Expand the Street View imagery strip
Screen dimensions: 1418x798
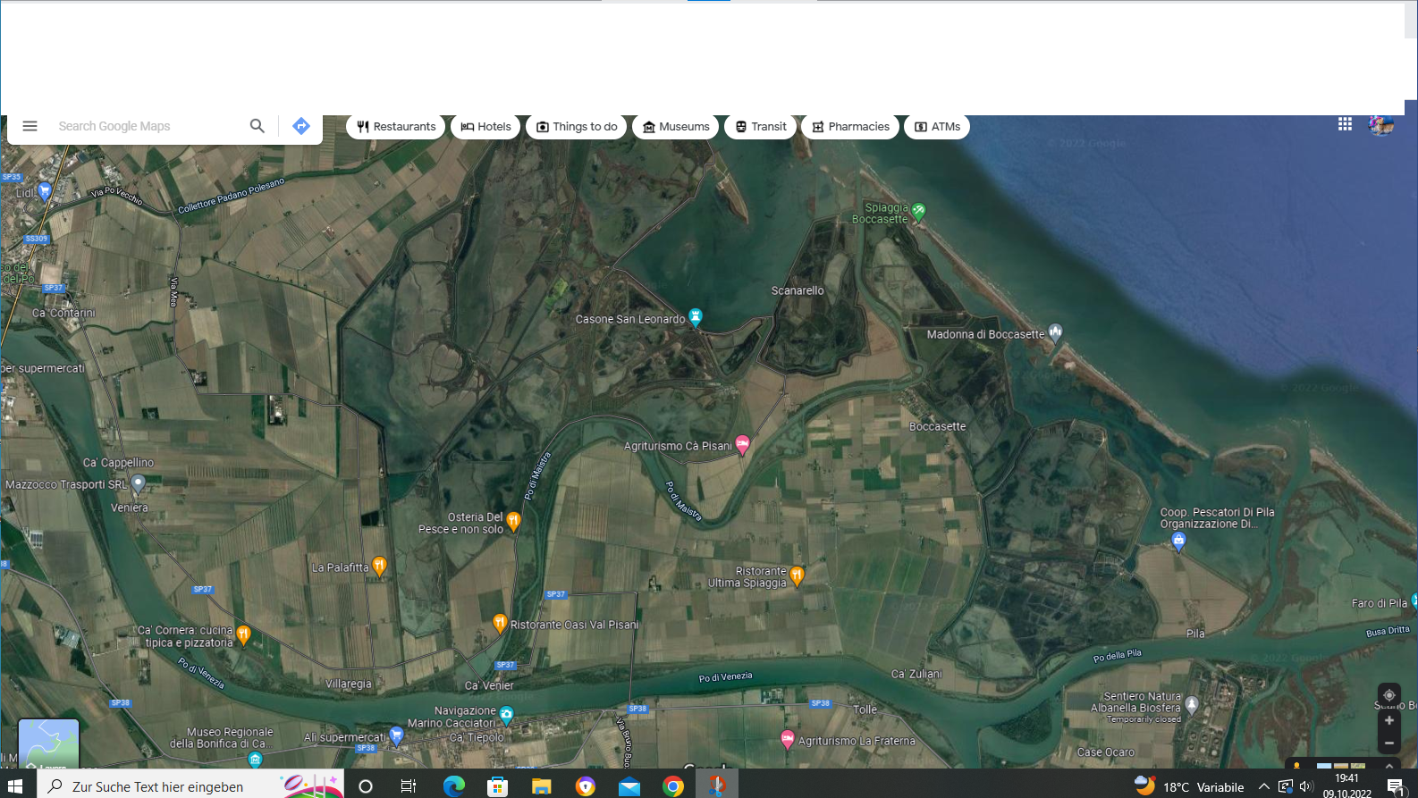[x=1388, y=766]
